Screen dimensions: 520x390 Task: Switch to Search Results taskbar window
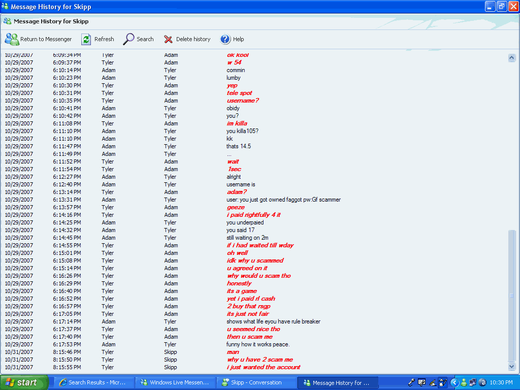coord(91,382)
